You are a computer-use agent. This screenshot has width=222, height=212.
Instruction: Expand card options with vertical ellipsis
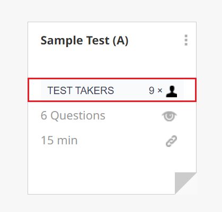(186, 40)
